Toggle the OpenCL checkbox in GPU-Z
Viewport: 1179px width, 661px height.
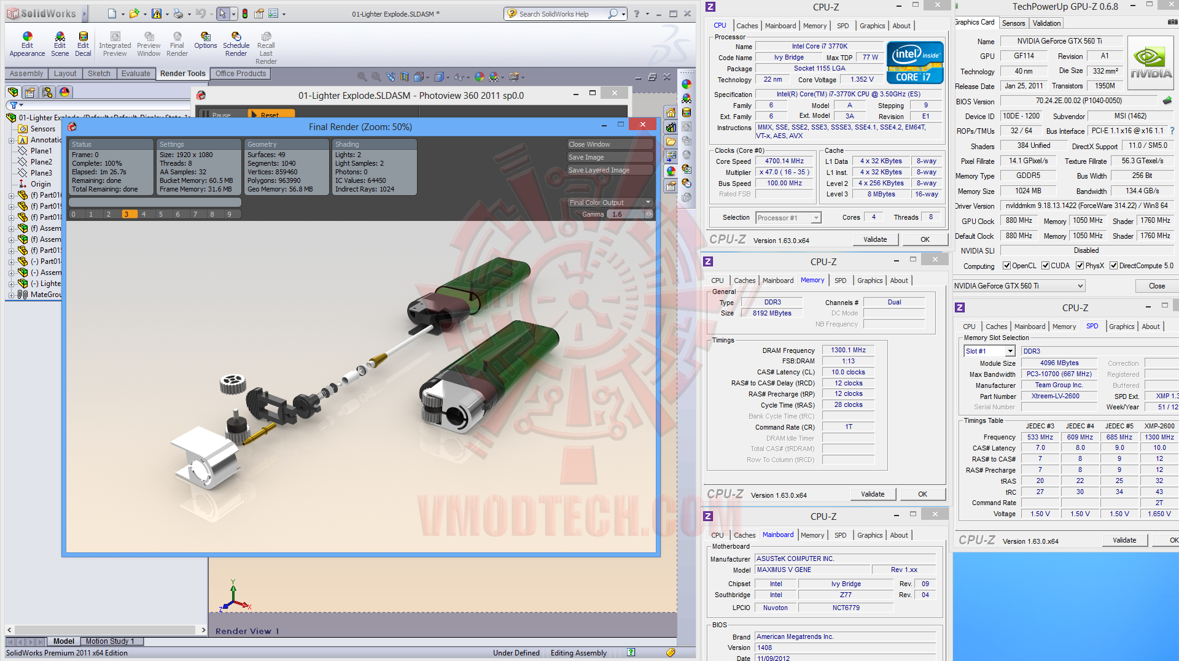(x=1006, y=266)
